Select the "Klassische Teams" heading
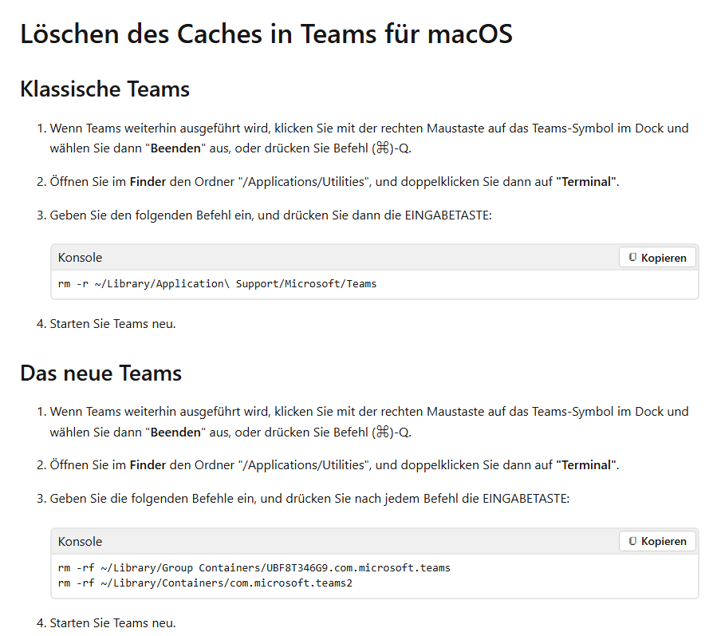 104,89
